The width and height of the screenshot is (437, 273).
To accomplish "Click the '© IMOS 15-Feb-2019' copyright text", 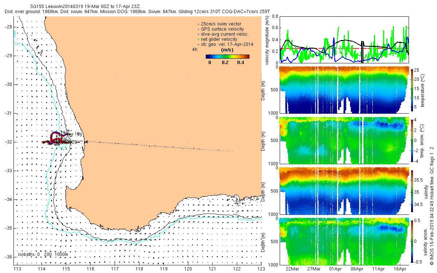I will 431,241.
